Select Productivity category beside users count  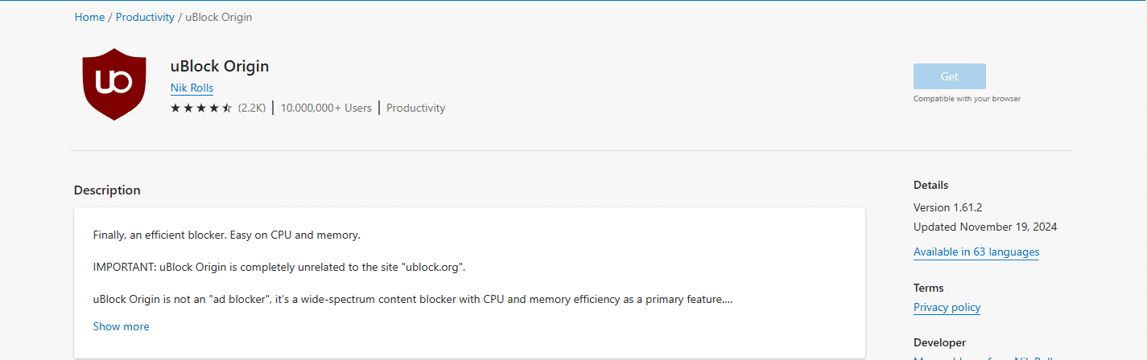pyautogui.click(x=415, y=108)
